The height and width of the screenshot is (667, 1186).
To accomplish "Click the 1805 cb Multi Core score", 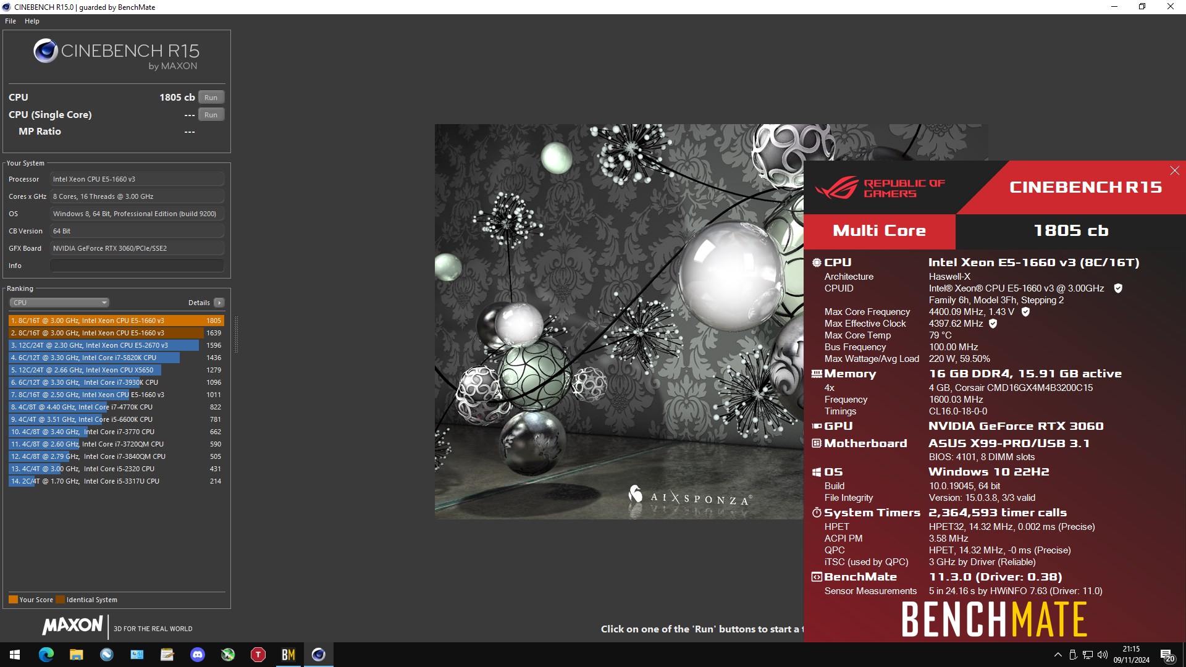I will 1070,231.
